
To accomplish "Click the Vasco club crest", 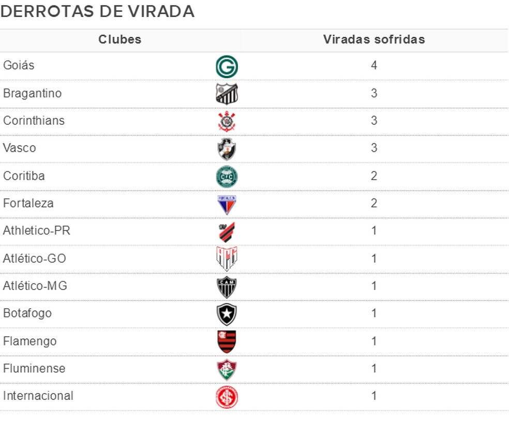I will [227, 149].
